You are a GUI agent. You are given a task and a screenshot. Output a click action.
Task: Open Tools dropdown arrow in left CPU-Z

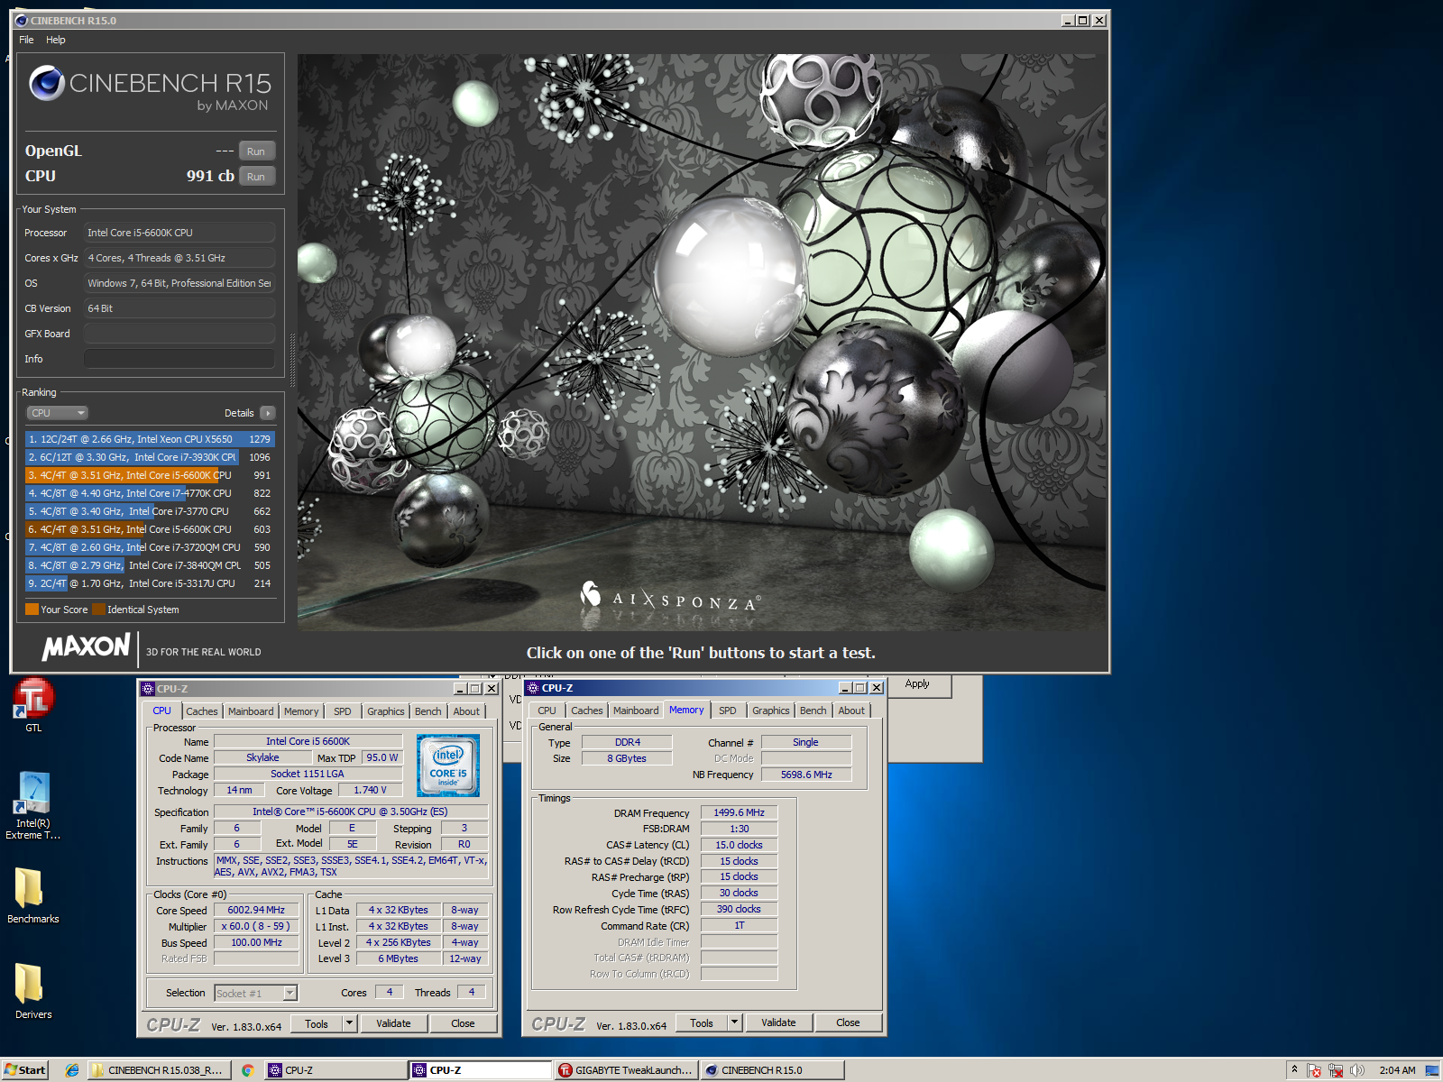(x=350, y=1023)
